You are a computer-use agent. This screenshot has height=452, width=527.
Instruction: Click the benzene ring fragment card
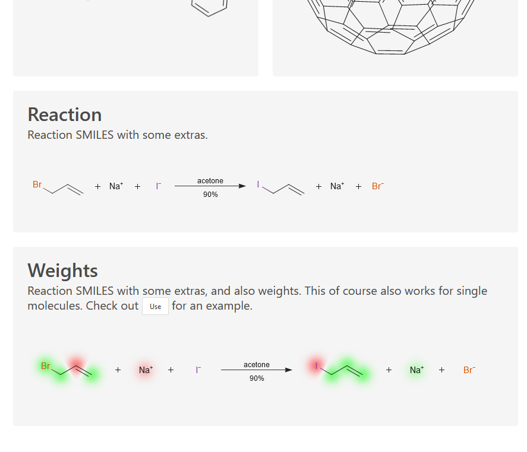click(136, 38)
